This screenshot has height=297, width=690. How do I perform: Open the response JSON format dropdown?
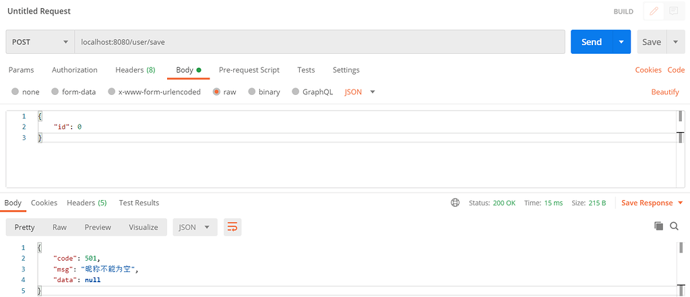point(195,227)
